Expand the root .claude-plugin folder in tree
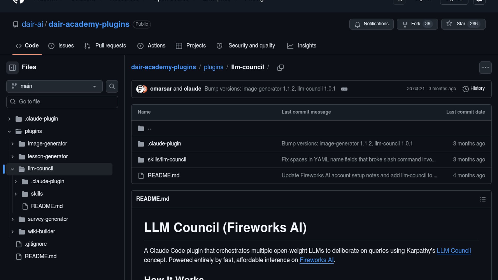 click(9, 119)
